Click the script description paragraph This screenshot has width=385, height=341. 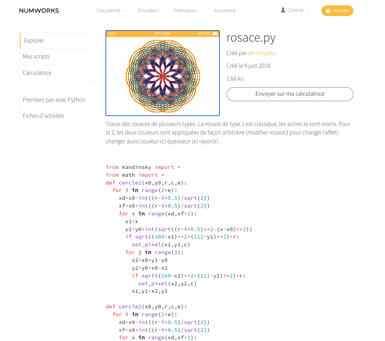(228, 133)
